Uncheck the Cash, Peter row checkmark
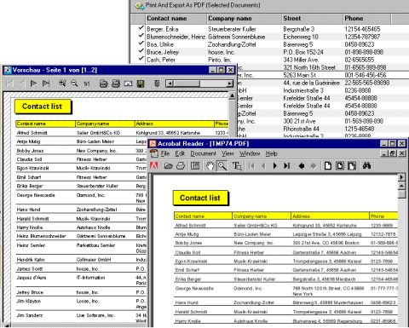This screenshot has height=328, width=409. click(141, 59)
